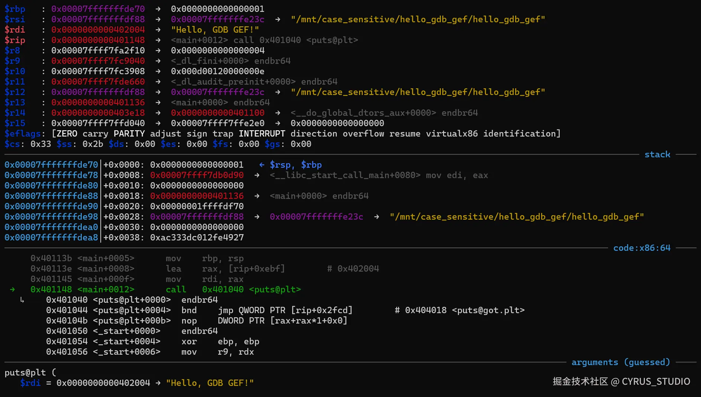The width and height of the screenshot is (701, 397).
Task: Click the $rip register name
Action: [15, 40]
